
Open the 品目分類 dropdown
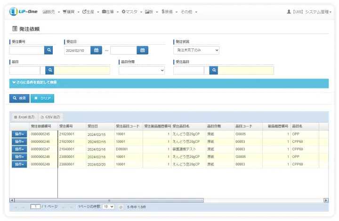[x=141, y=70]
